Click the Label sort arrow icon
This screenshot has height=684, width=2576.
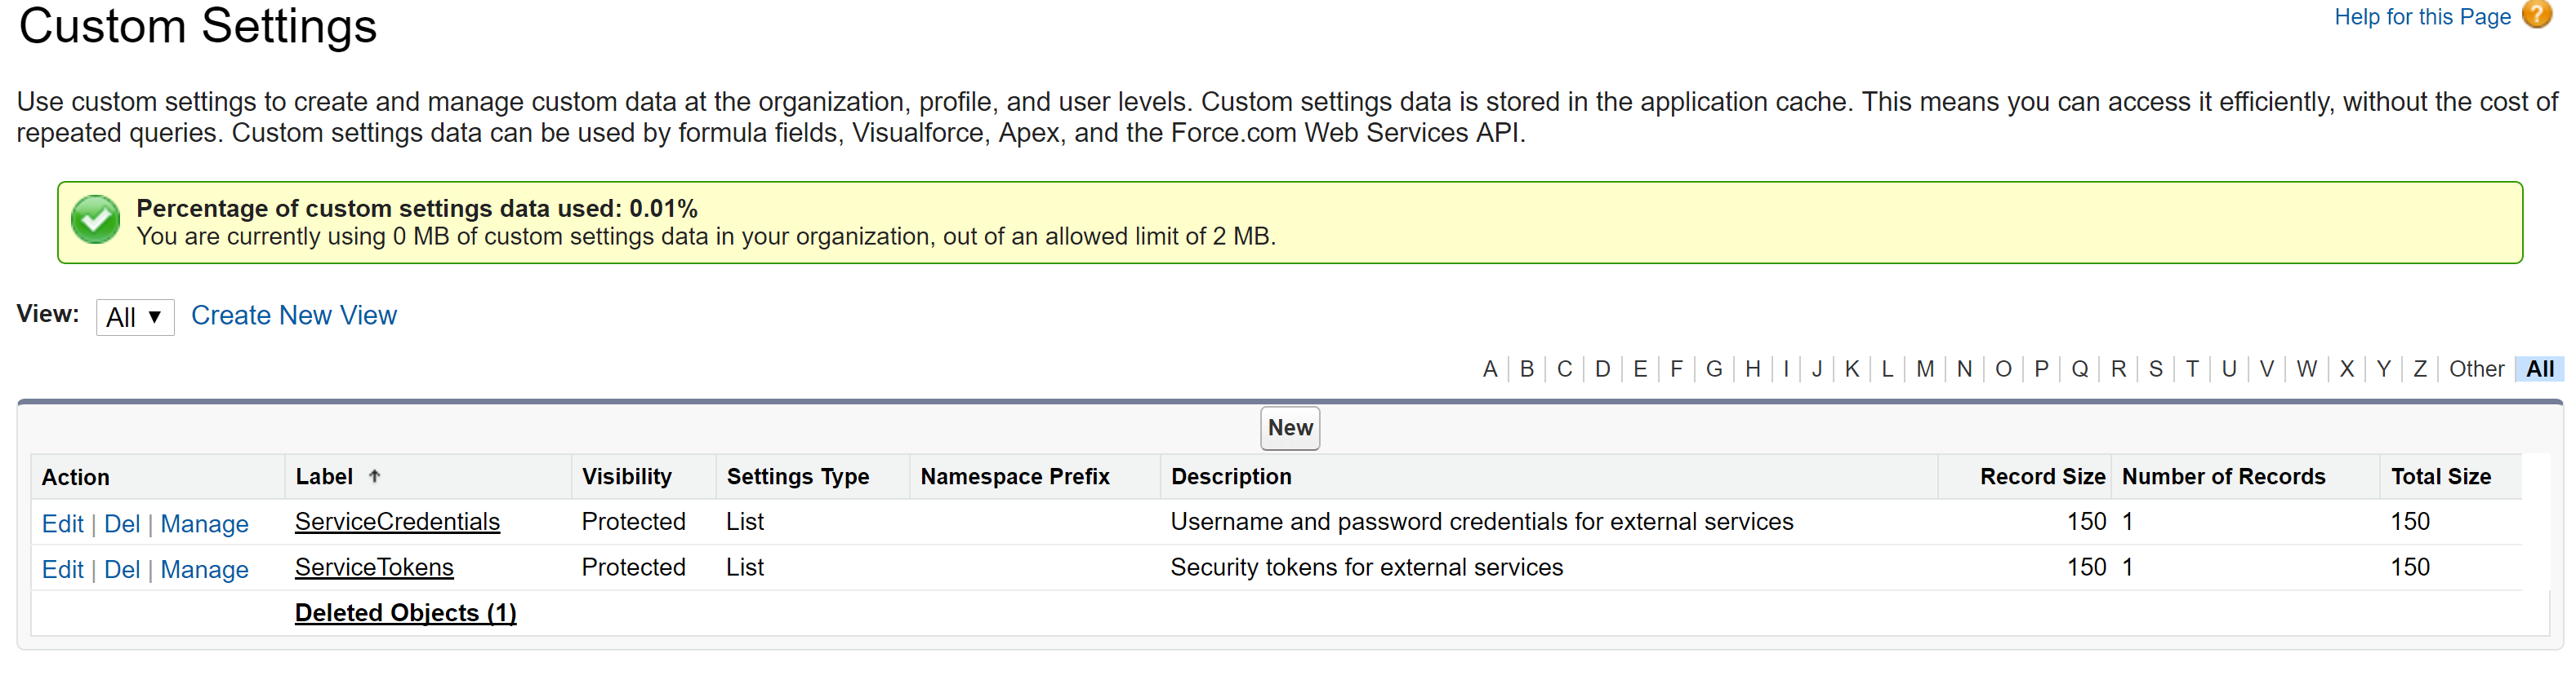374,476
